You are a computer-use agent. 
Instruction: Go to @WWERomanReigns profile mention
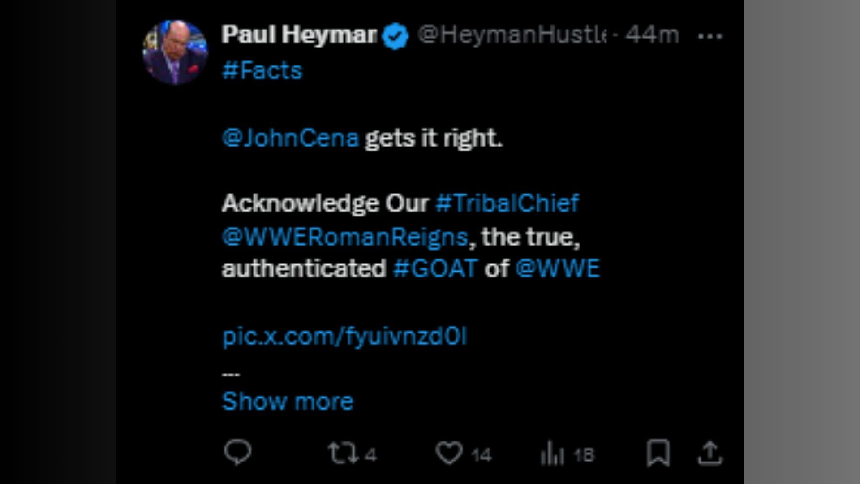coord(345,237)
